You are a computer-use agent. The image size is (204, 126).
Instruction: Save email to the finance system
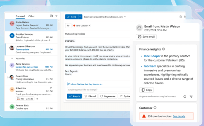(x=146, y=37)
